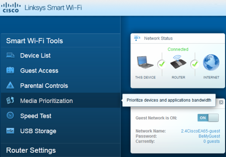The image size is (226, 157).
Task: Click the checkmark between router and internet
Action: point(195,64)
